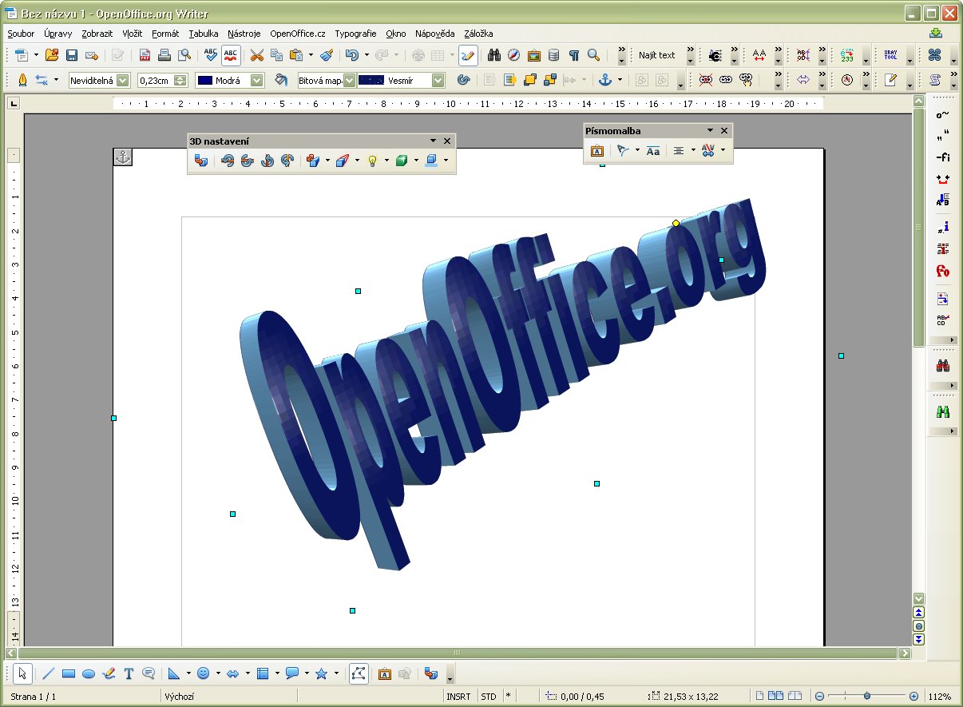Open the Gallery picture icon
The height and width of the screenshot is (707, 963).
[x=534, y=55]
